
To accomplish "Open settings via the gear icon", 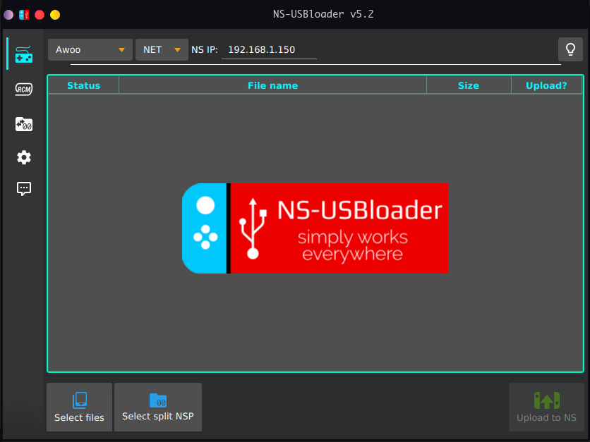I will (x=24, y=157).
